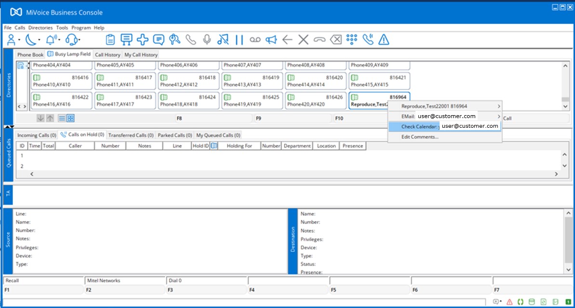Choose Edit Comments... in context menu
Screen dimensions: 575x308
tap(445, 137)
